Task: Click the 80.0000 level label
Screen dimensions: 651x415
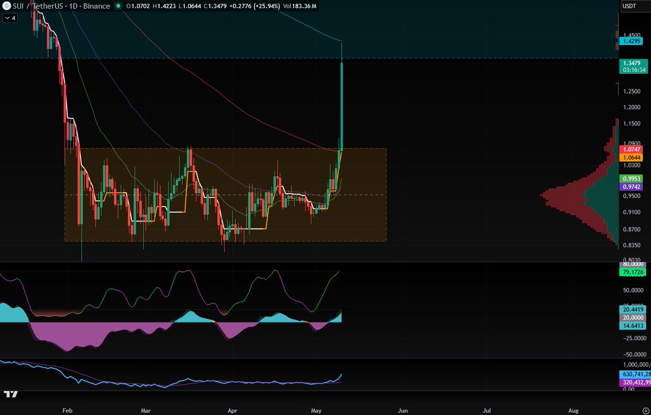Action: pos(631,264)
